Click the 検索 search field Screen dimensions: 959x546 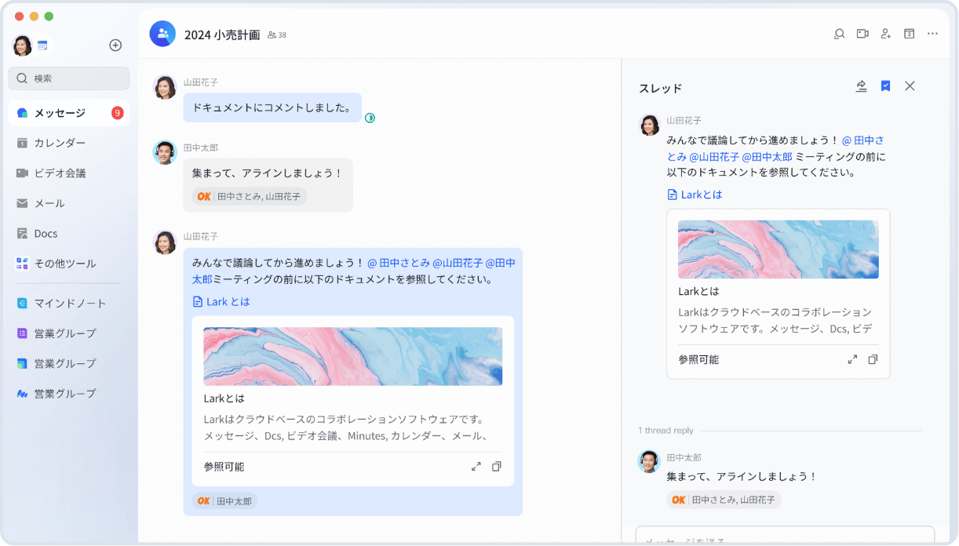tap(69, 78)
